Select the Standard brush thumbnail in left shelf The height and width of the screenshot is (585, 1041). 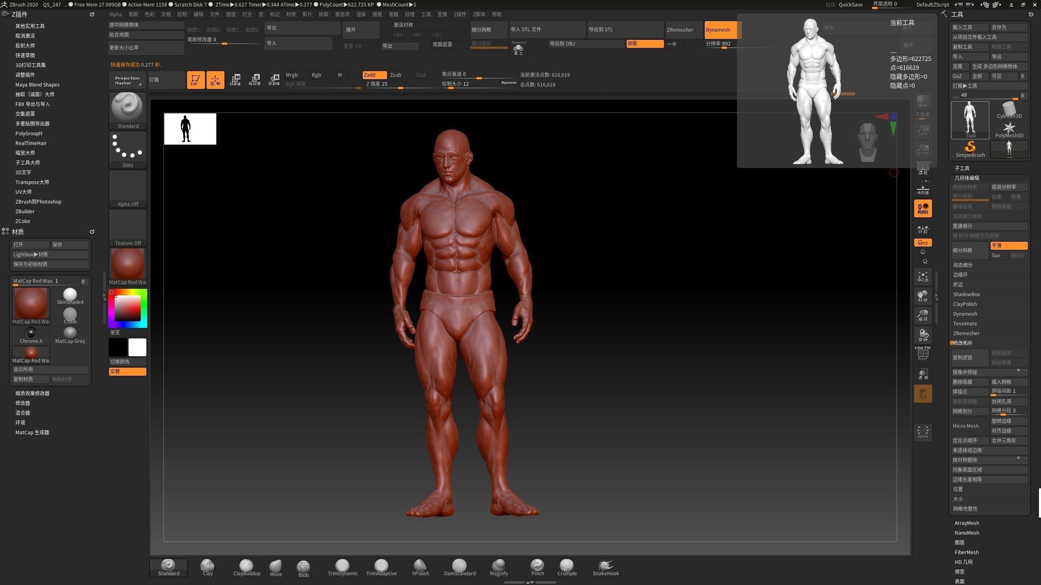point(128,110)
